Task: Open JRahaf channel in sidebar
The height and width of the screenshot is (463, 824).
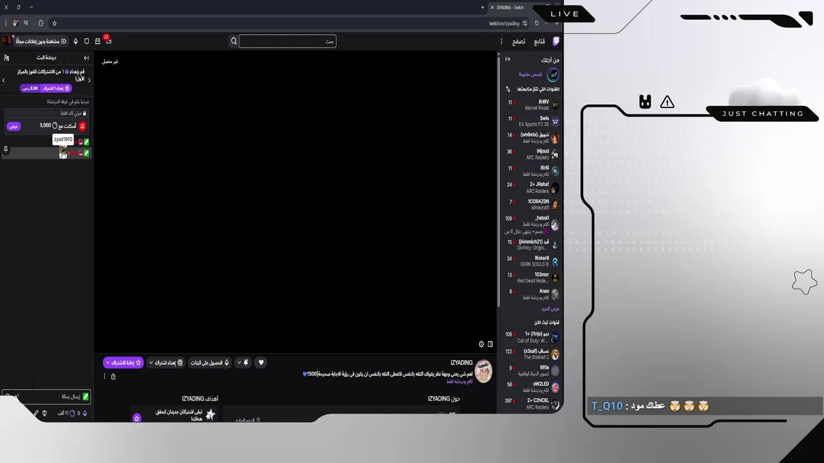Action: coord(532,188)
